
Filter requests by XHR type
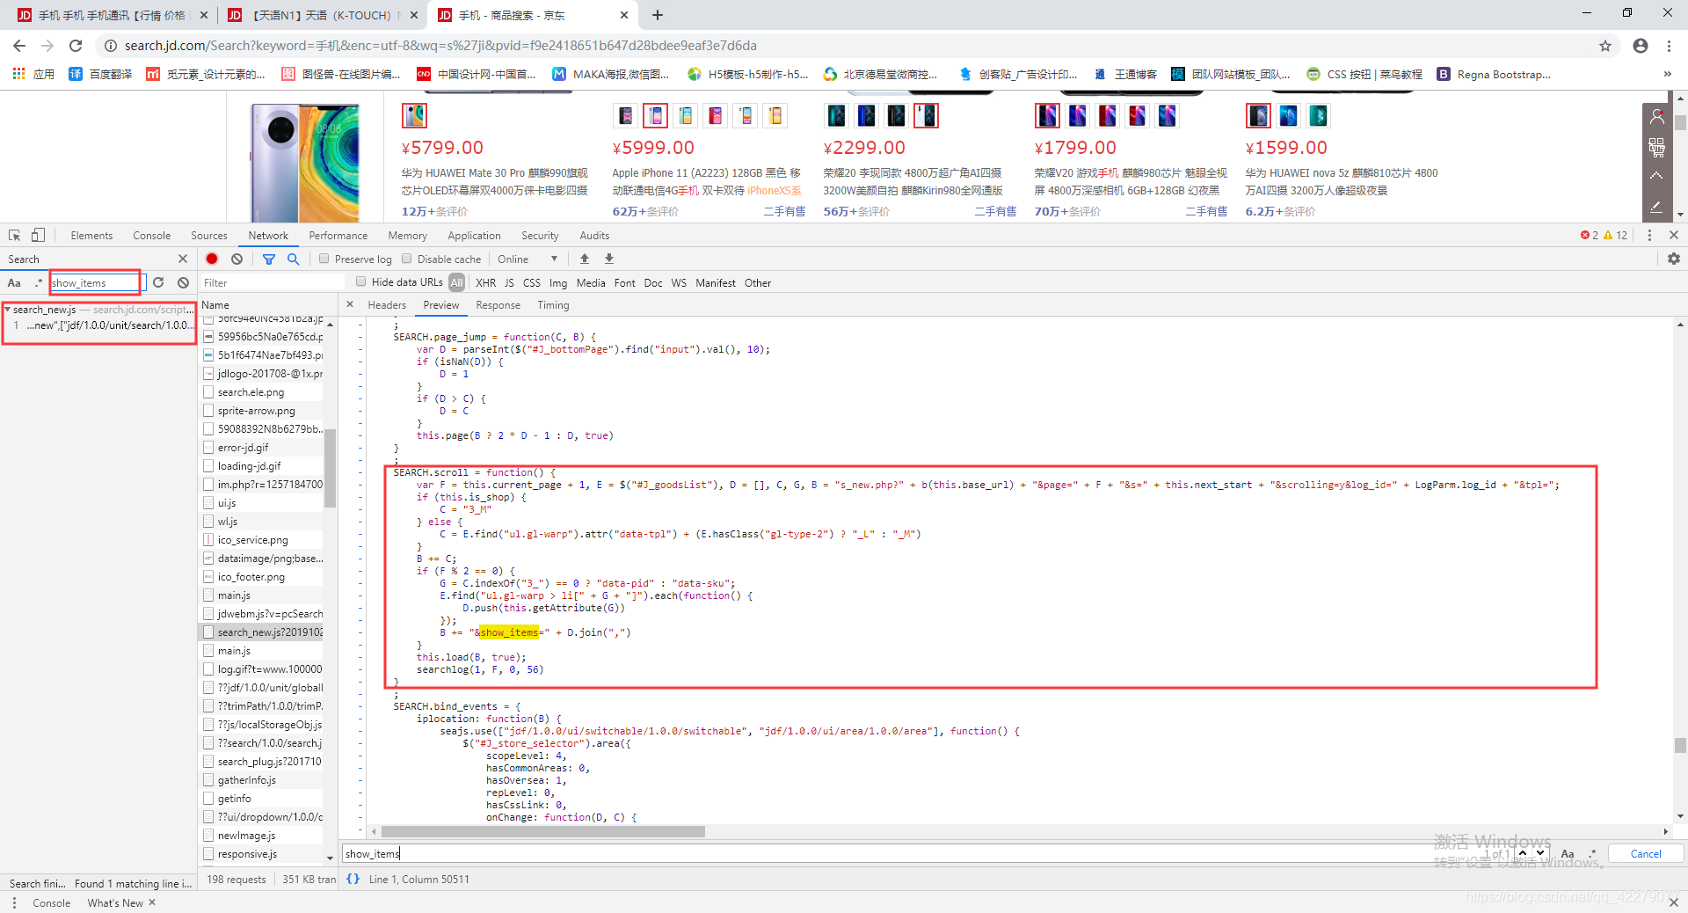tap(485, 282)
